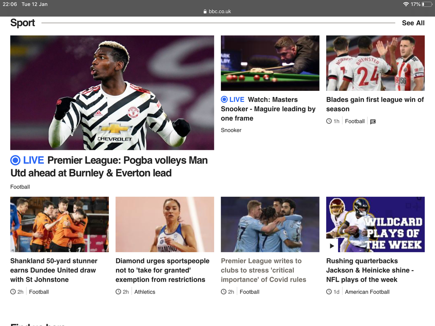Tap the Wi-Fi icon in the status bar
Screen dimensions: 435x326
(406, 4)
